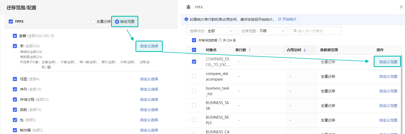405x134 pixels.
Task: Click the 表数据范围 column header
Action: [329, 50]
